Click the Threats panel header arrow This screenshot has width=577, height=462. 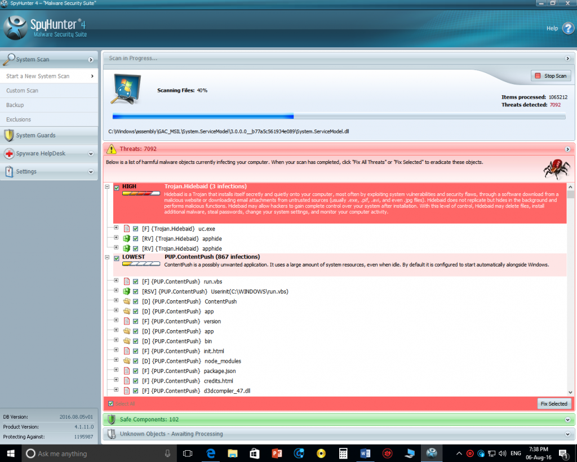pos(567,149)
